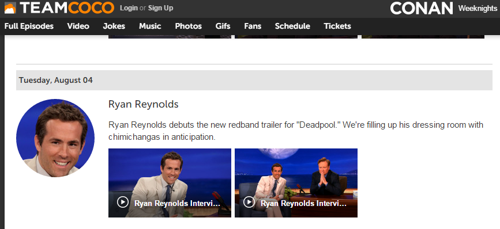500x229 pixels.
Task: Click the Sign Up link
Action: click(x=160, y=8)
